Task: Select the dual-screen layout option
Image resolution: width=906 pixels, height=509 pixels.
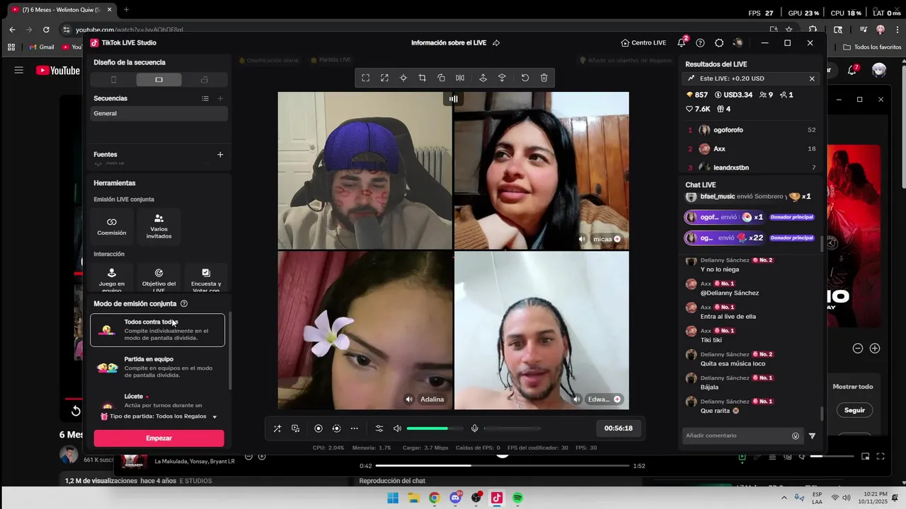Action: pyautogui.click(x=205, y=80)
